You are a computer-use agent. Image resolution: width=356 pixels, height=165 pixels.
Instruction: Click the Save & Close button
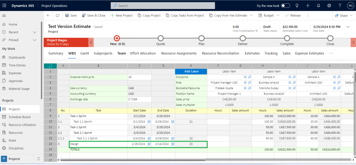coord(94,16)
